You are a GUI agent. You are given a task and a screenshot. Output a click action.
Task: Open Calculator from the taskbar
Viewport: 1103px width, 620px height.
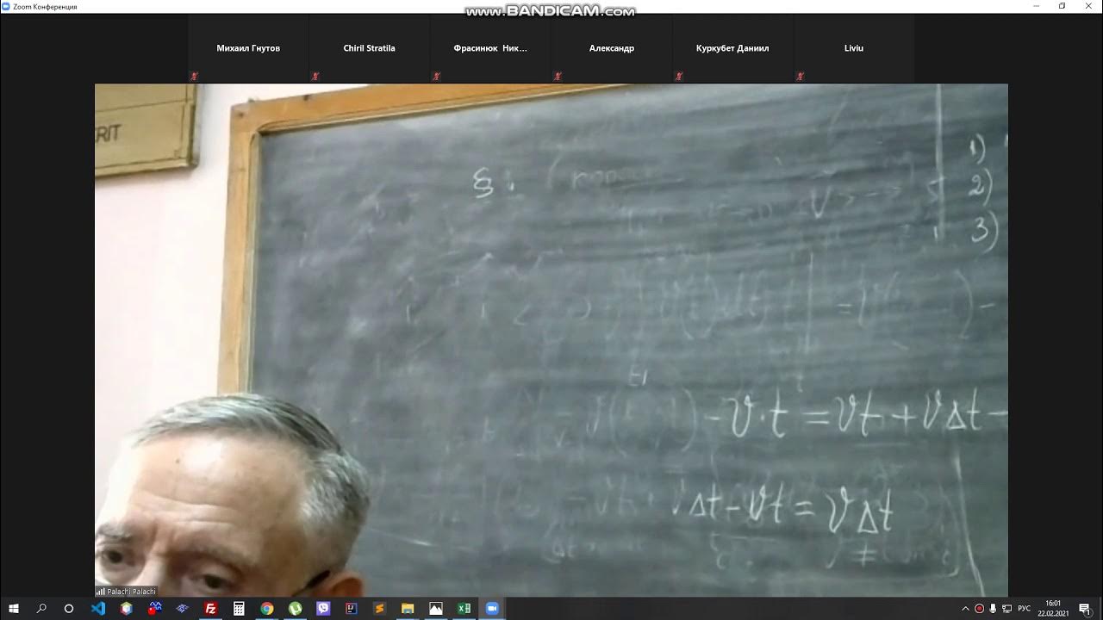click(x=240, y=609)
